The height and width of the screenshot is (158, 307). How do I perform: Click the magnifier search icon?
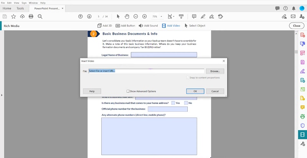click(x=40, y=16)
